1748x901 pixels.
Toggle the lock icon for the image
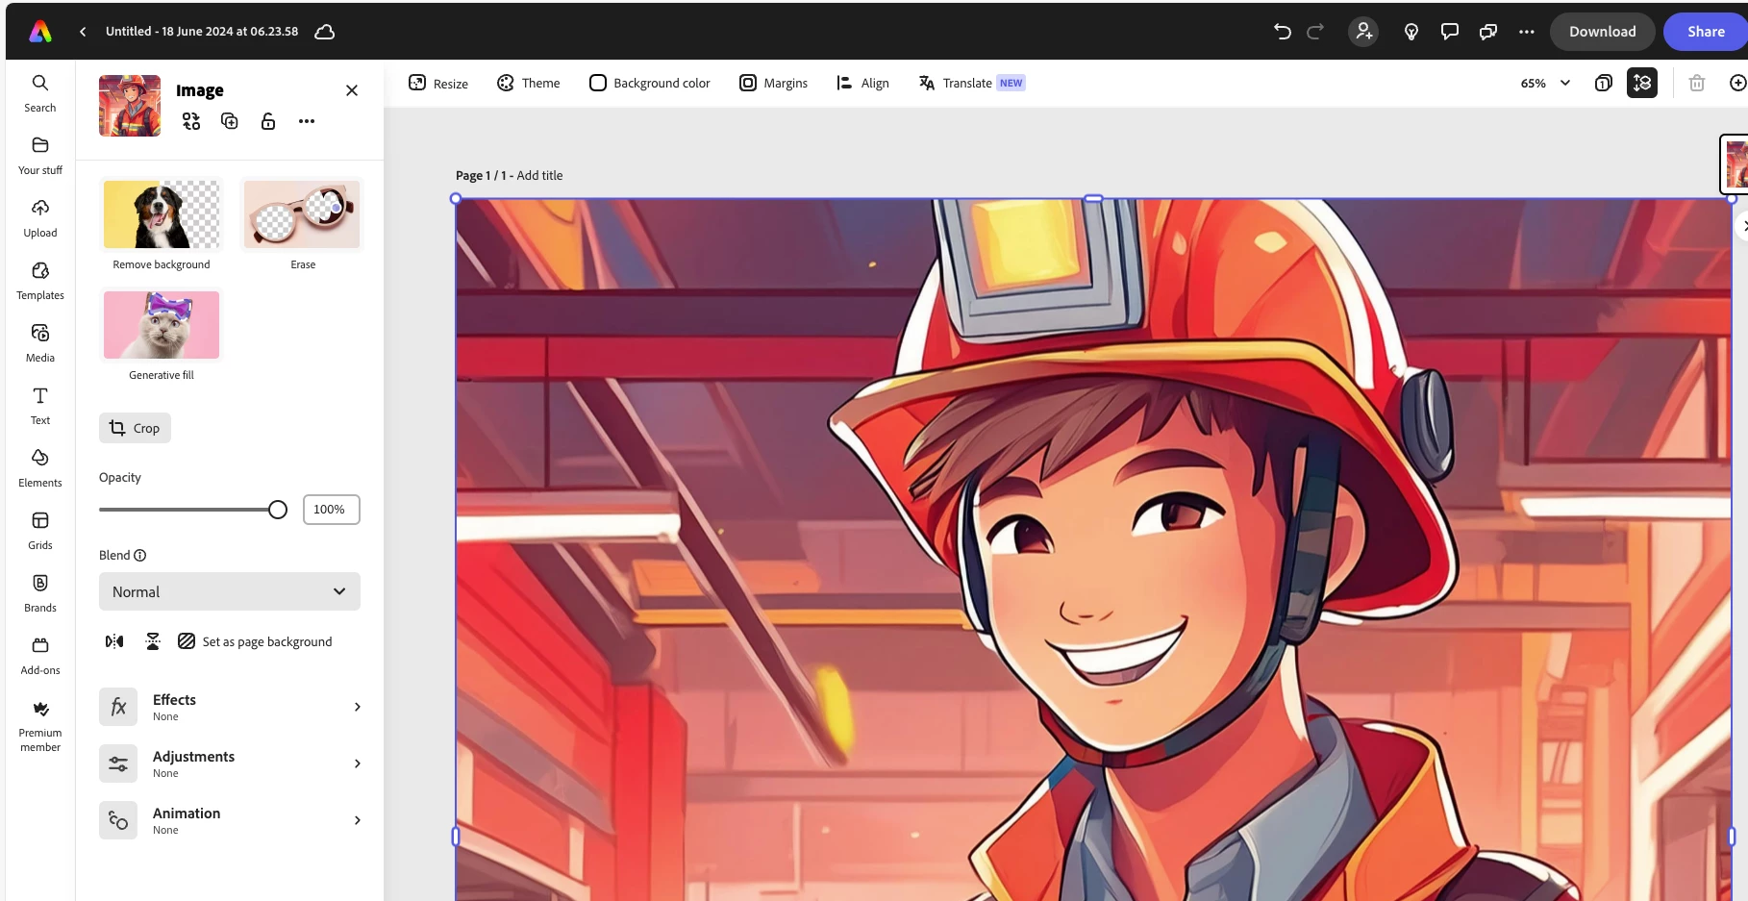click(268, 121)
